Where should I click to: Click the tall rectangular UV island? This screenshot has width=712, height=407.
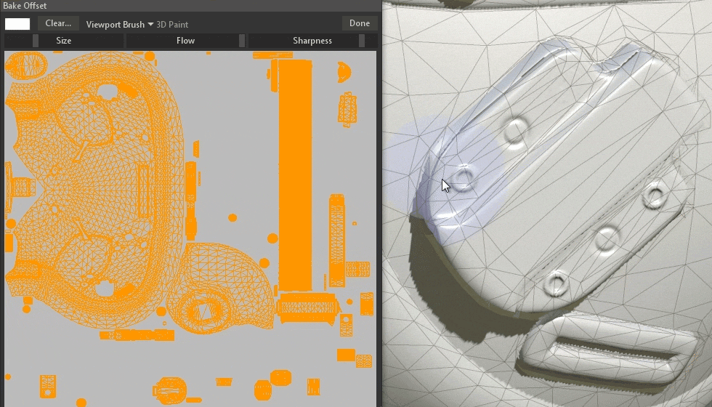tap(295, 175)
